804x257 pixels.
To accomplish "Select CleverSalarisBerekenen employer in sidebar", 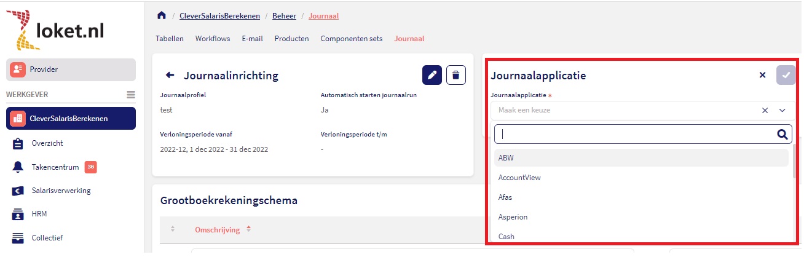I will (x=71, y=119).
